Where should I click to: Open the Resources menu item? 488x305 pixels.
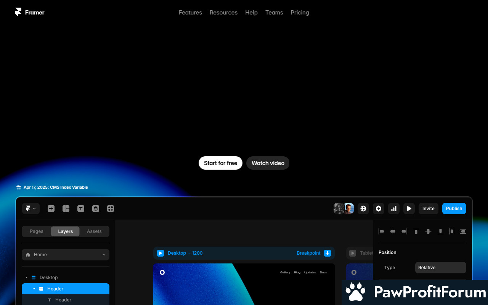coord(223,13)
